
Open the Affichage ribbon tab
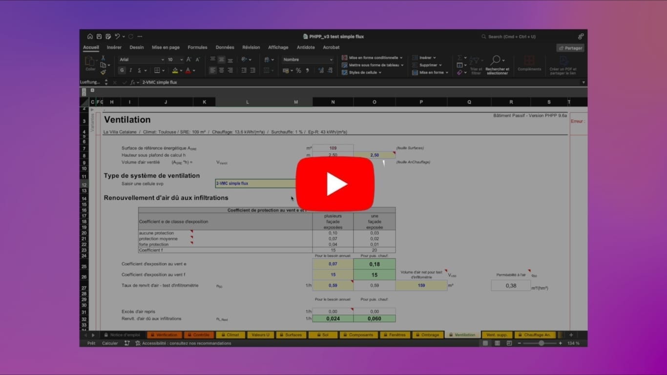[278, 47]
